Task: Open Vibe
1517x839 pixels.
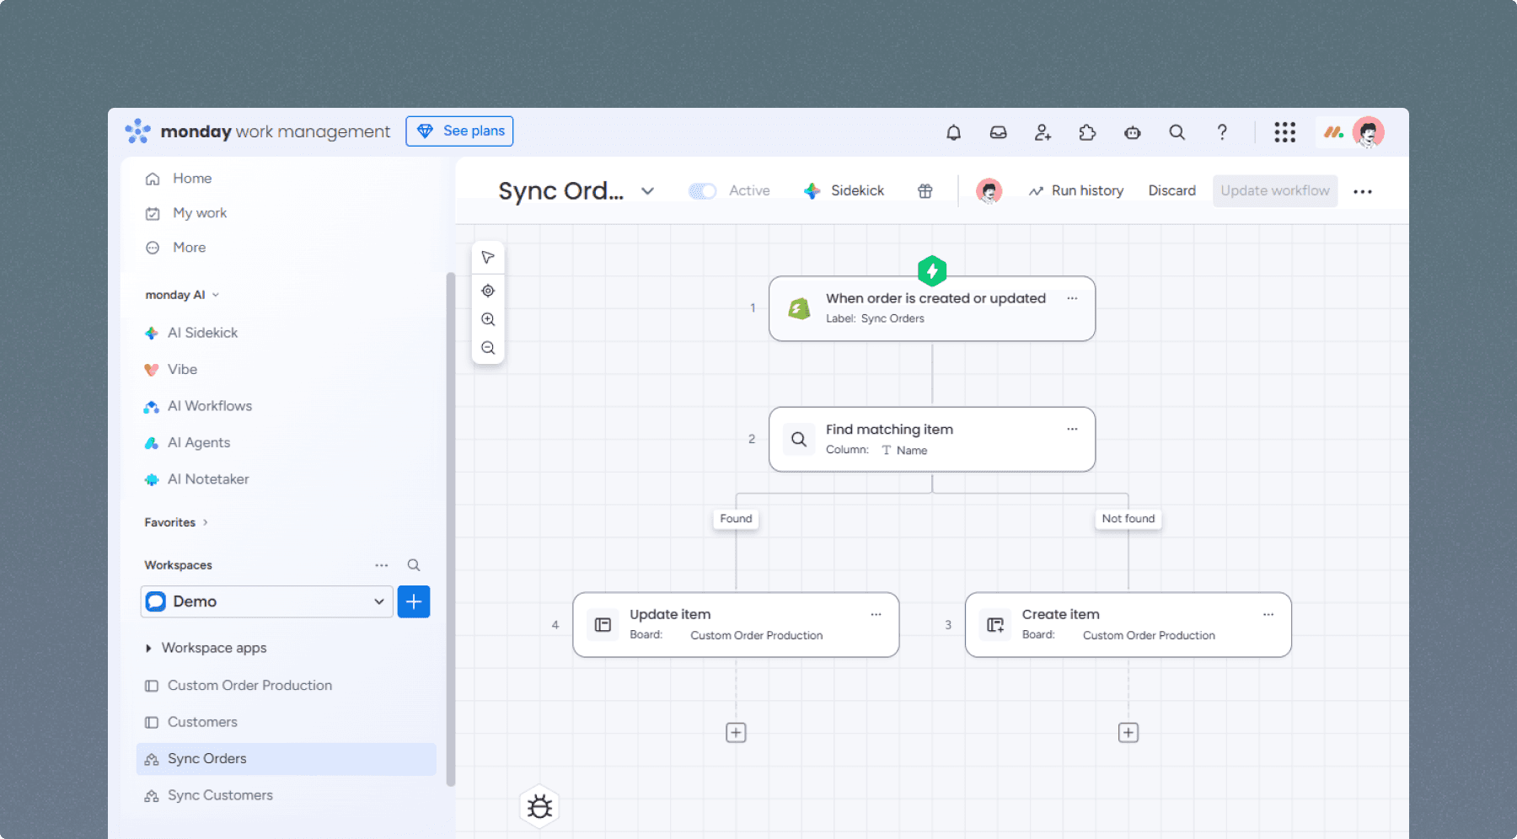Action: pyautogui.click(x=182, y=369)
